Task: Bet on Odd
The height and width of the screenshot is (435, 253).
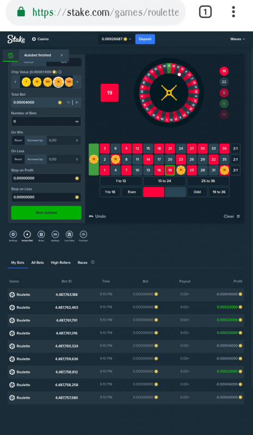Action: [x=197, y=192]
